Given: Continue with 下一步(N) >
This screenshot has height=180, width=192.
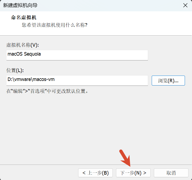Looking at the screenshot, I should point(133,173).
